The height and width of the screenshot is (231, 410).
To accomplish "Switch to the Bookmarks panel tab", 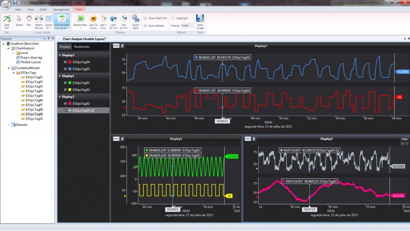I will 82,47.
